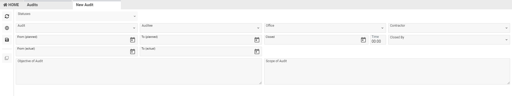Click the minus circle remove icon
The image size is (512, 96).
pos(7,28)
